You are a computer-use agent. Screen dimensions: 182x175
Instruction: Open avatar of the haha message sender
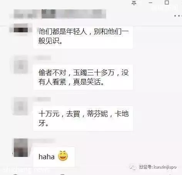pyautogui.click(x=21, y=148)
